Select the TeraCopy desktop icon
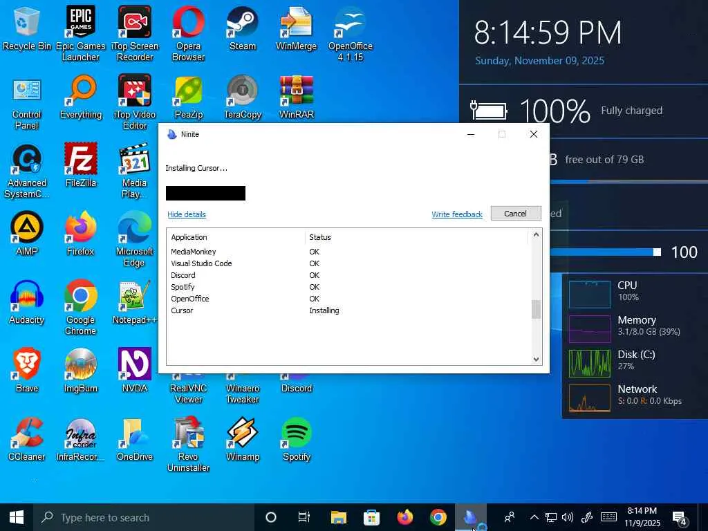Screen dimensions: 708x531 (x=243, y=97)
